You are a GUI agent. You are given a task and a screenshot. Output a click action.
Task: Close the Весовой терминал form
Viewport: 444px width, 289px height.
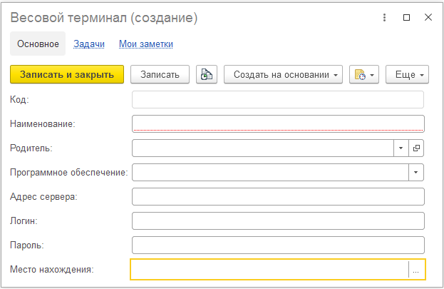tap(428, 17)
